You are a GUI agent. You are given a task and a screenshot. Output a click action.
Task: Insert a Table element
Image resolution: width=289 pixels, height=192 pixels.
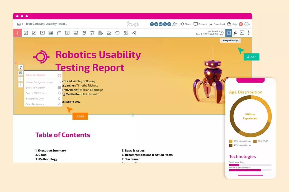[x=50, y=33]
